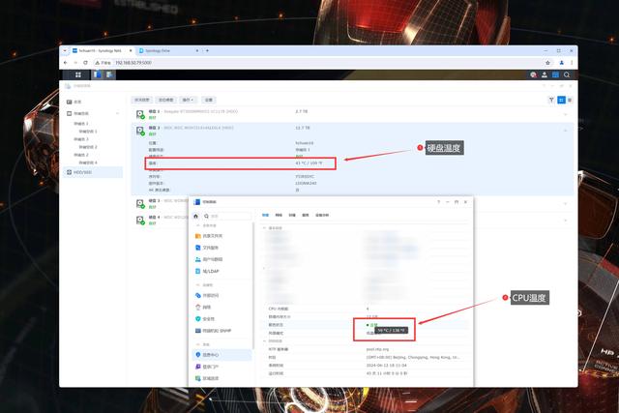Open the DSM main menu grid icon
619x413 pixels.
[x=78, y=74]
